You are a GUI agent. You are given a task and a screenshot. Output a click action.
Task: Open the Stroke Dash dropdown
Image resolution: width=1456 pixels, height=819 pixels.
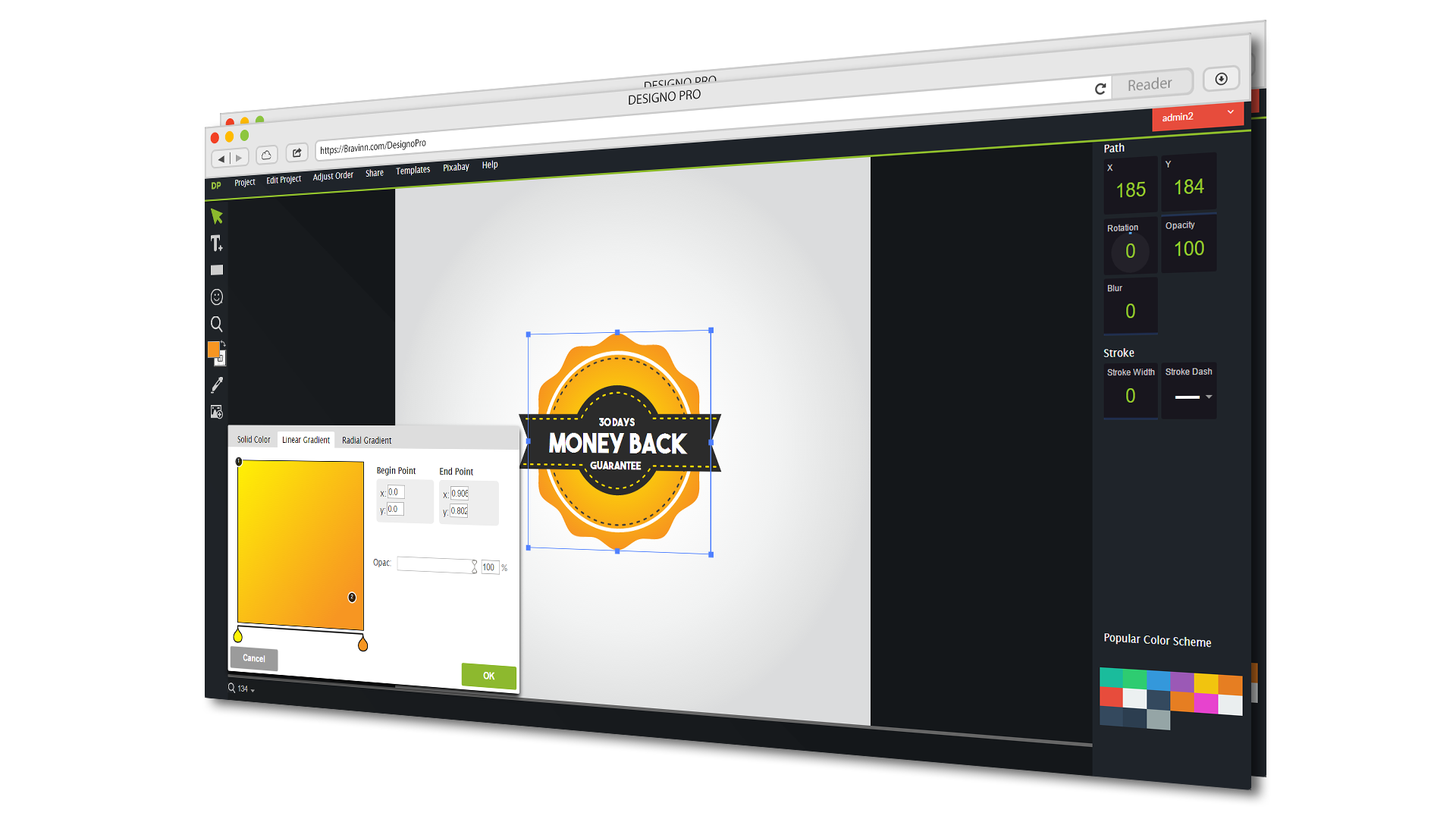tap(1208, 397)
